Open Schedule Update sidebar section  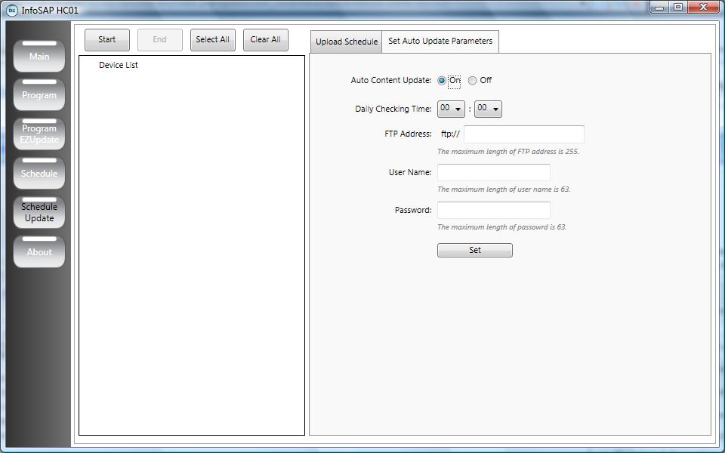tap(39, 212)
